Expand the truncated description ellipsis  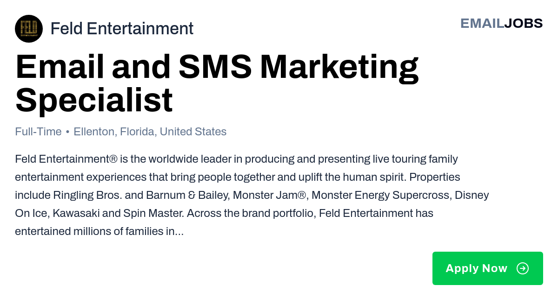[179, 231]
